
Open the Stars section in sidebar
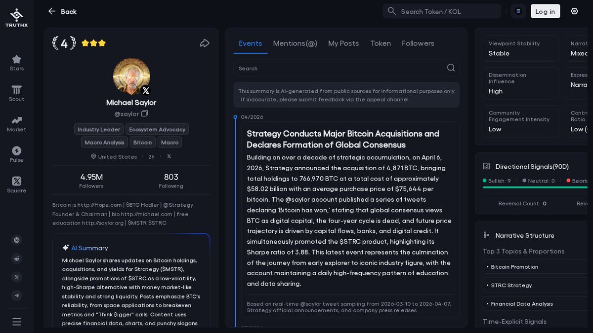click(x=16, y=63)
